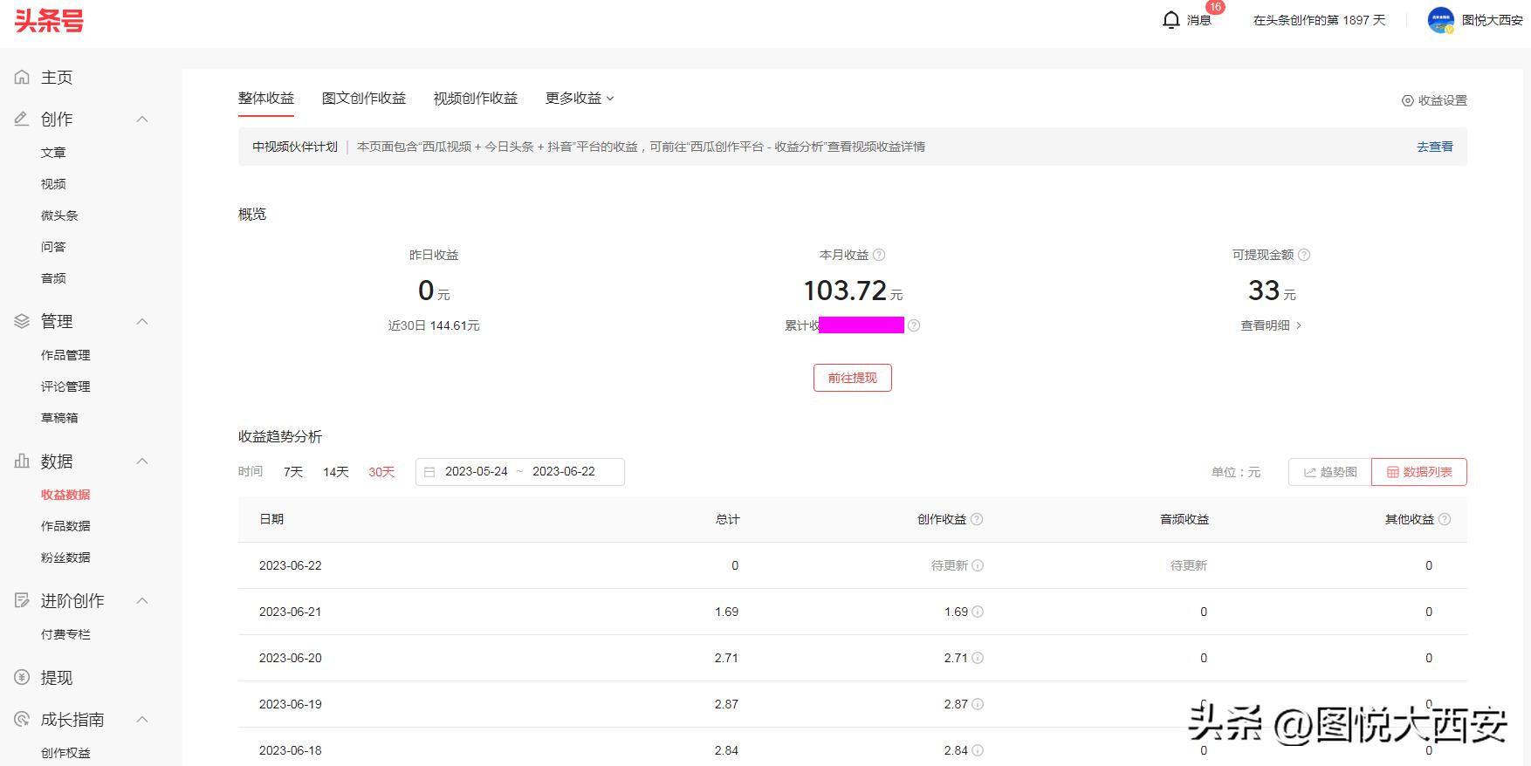Click help icon next to 本月收益
This screenshot has width=1531, height=766.
[879, 255]
